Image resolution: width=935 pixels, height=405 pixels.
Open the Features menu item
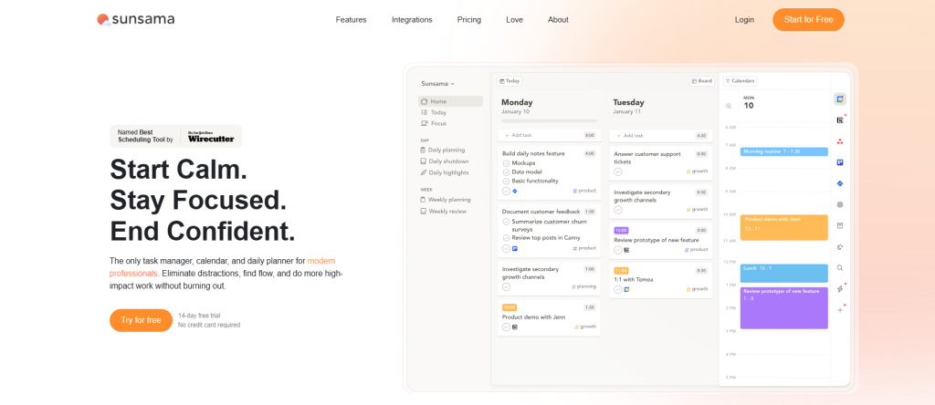(x=351, y=20)
